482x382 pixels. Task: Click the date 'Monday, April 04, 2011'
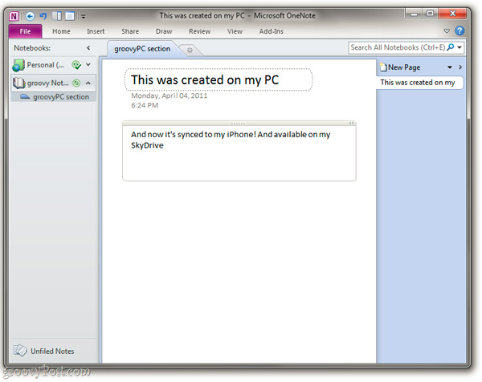[x=169, y=95]
